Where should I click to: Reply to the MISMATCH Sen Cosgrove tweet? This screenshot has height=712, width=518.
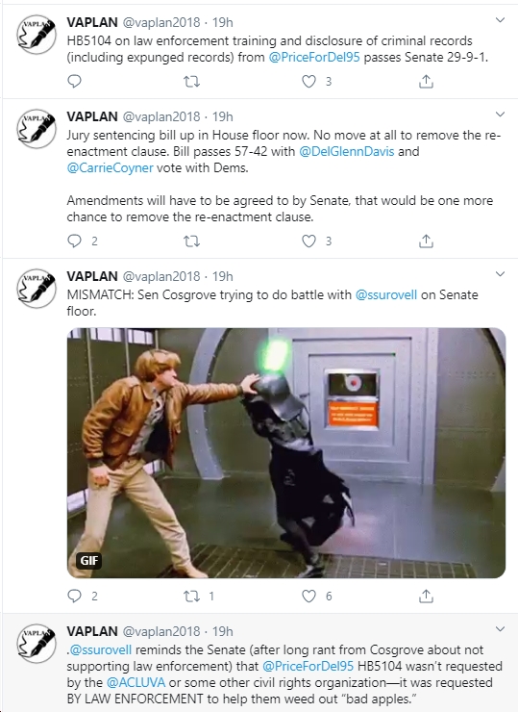[x=74, y=596]
